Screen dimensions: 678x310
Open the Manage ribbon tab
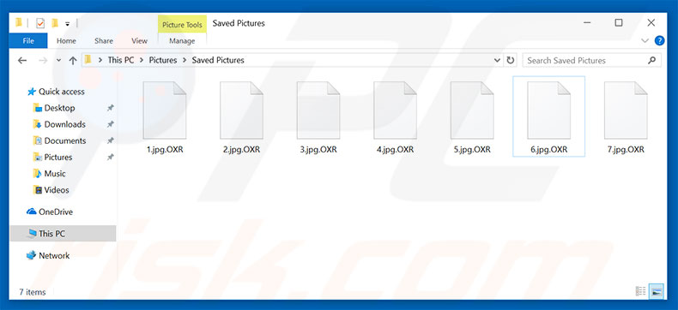[x=182, y=41]
